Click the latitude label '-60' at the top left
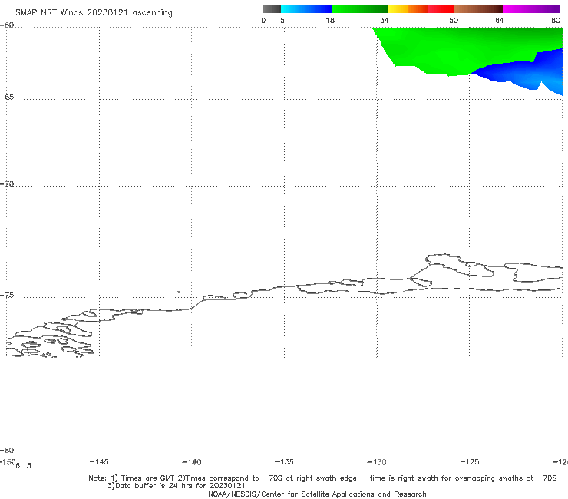 [7, 25]
